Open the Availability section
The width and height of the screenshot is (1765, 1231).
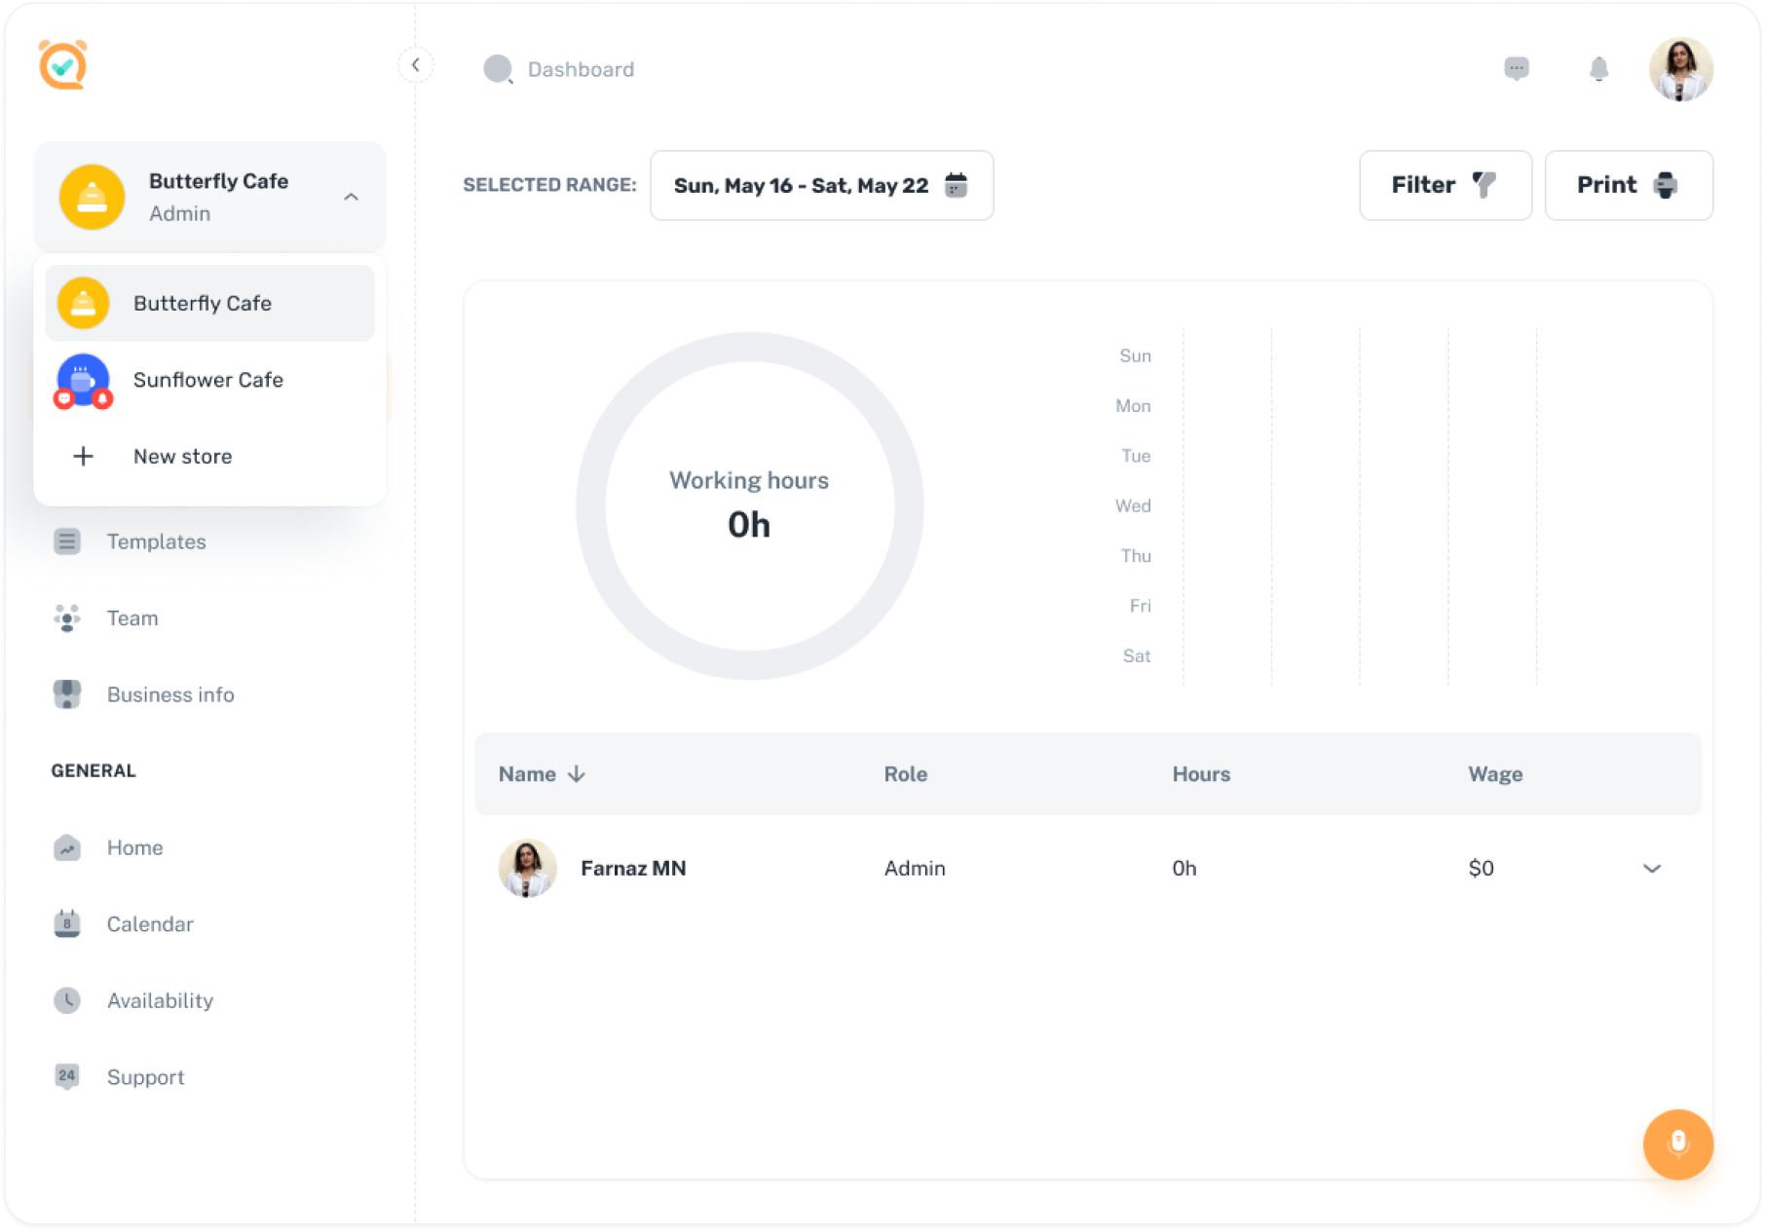pyautogui.click(x=160, y=1000)
